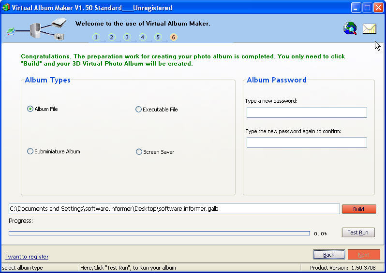
Task: Click the Test Run hint in status bar
Action: pos(128,268)
